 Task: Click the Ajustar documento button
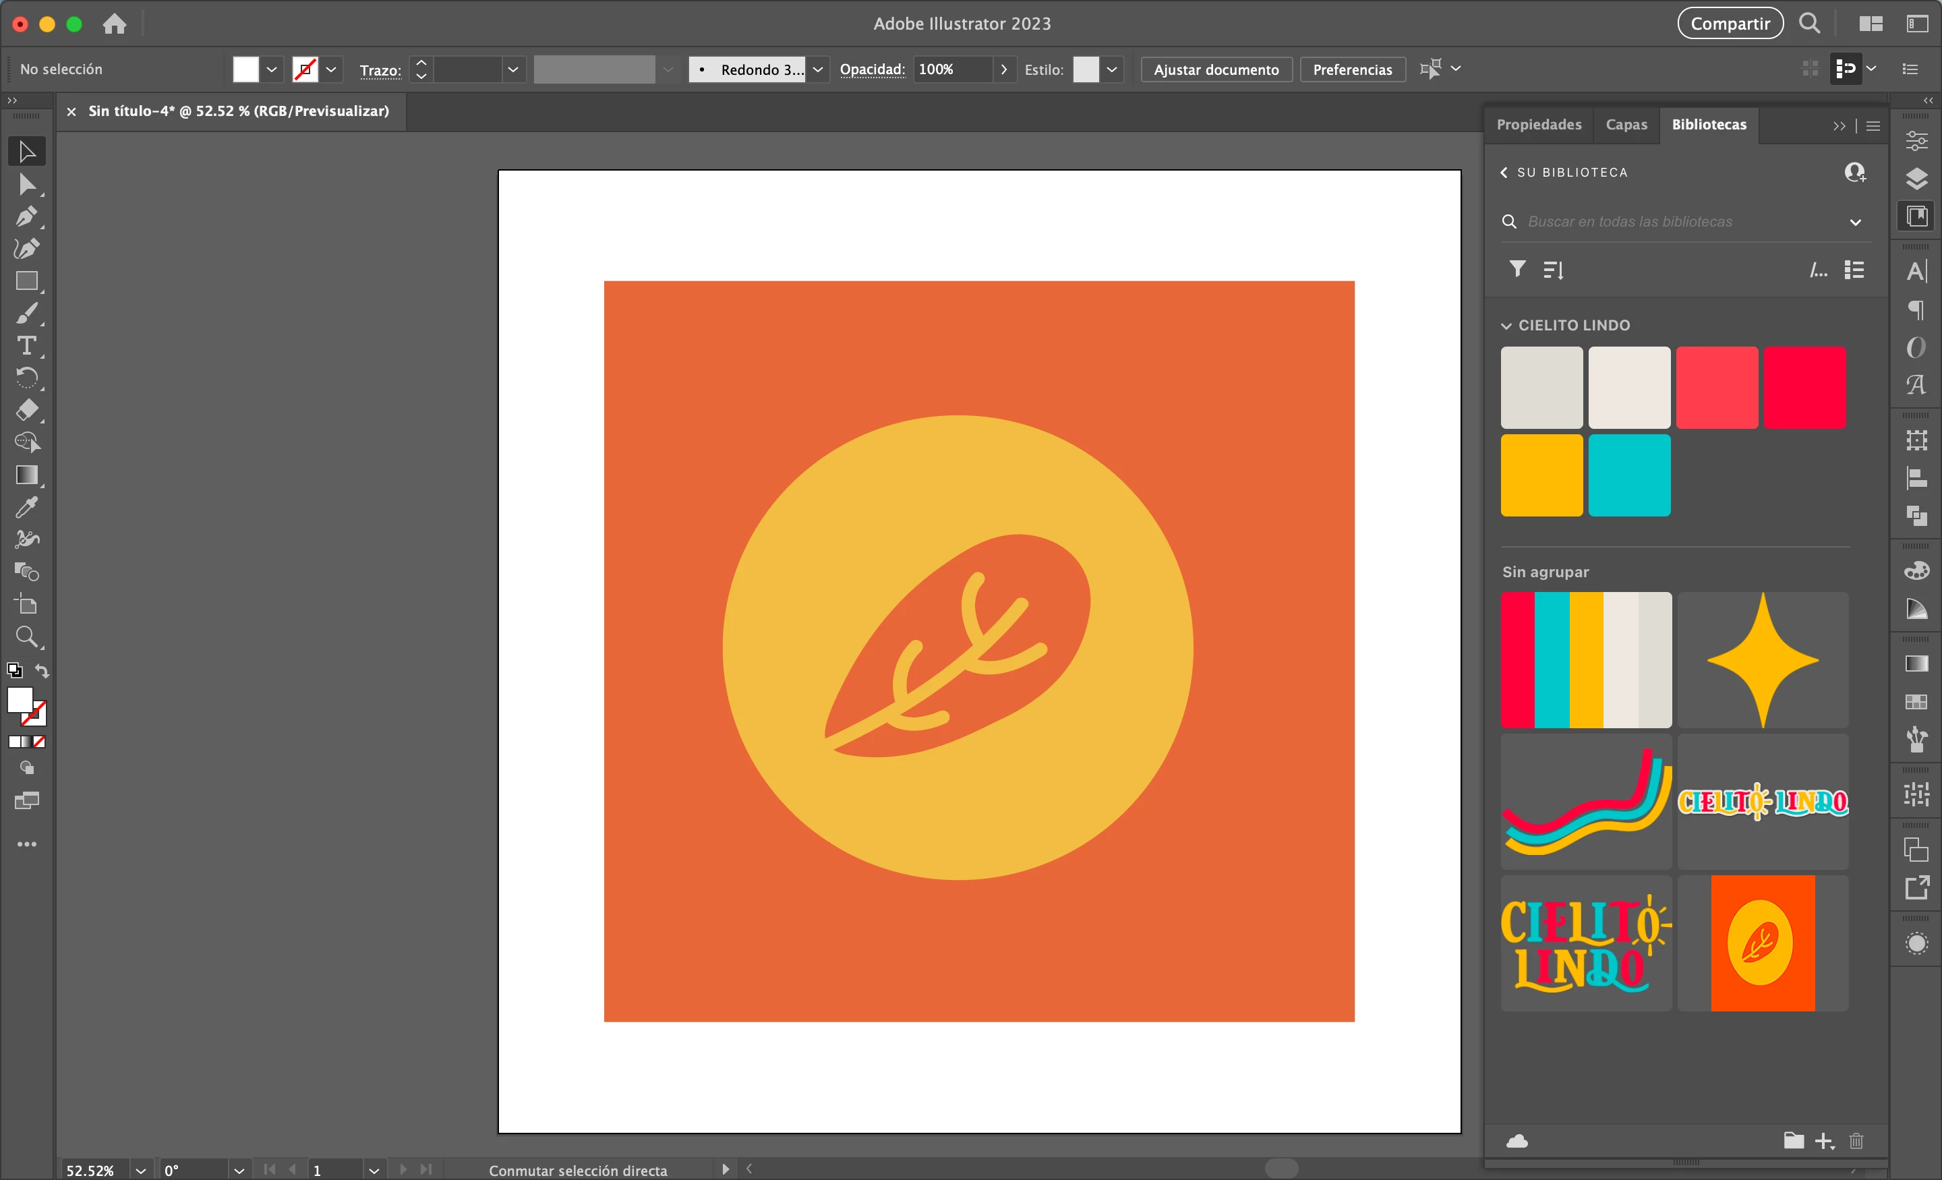tap(1215, 69)
